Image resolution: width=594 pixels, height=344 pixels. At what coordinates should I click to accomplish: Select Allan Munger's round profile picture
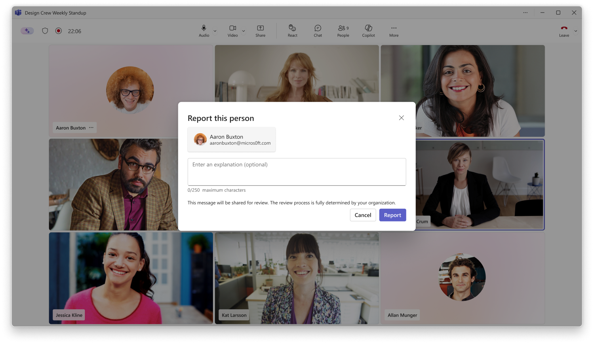[462, 278]
